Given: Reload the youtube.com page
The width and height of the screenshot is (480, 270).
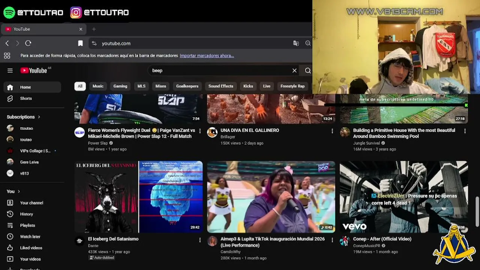Looking at the screenshot, I should coord(28,43).
